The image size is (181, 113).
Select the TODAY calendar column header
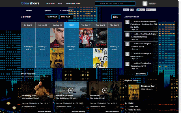tap(72, 25)
